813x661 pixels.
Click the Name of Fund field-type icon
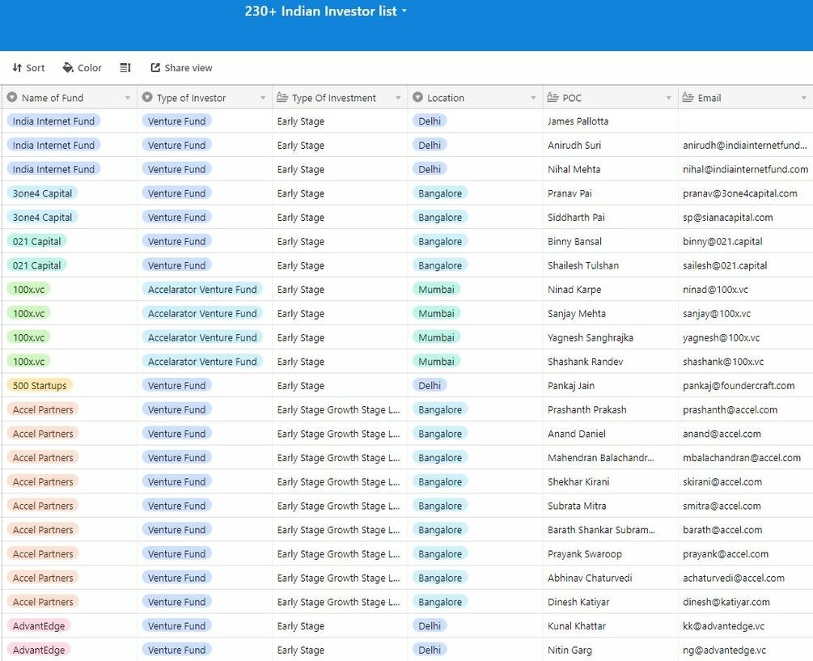click(x=12, y=97)
